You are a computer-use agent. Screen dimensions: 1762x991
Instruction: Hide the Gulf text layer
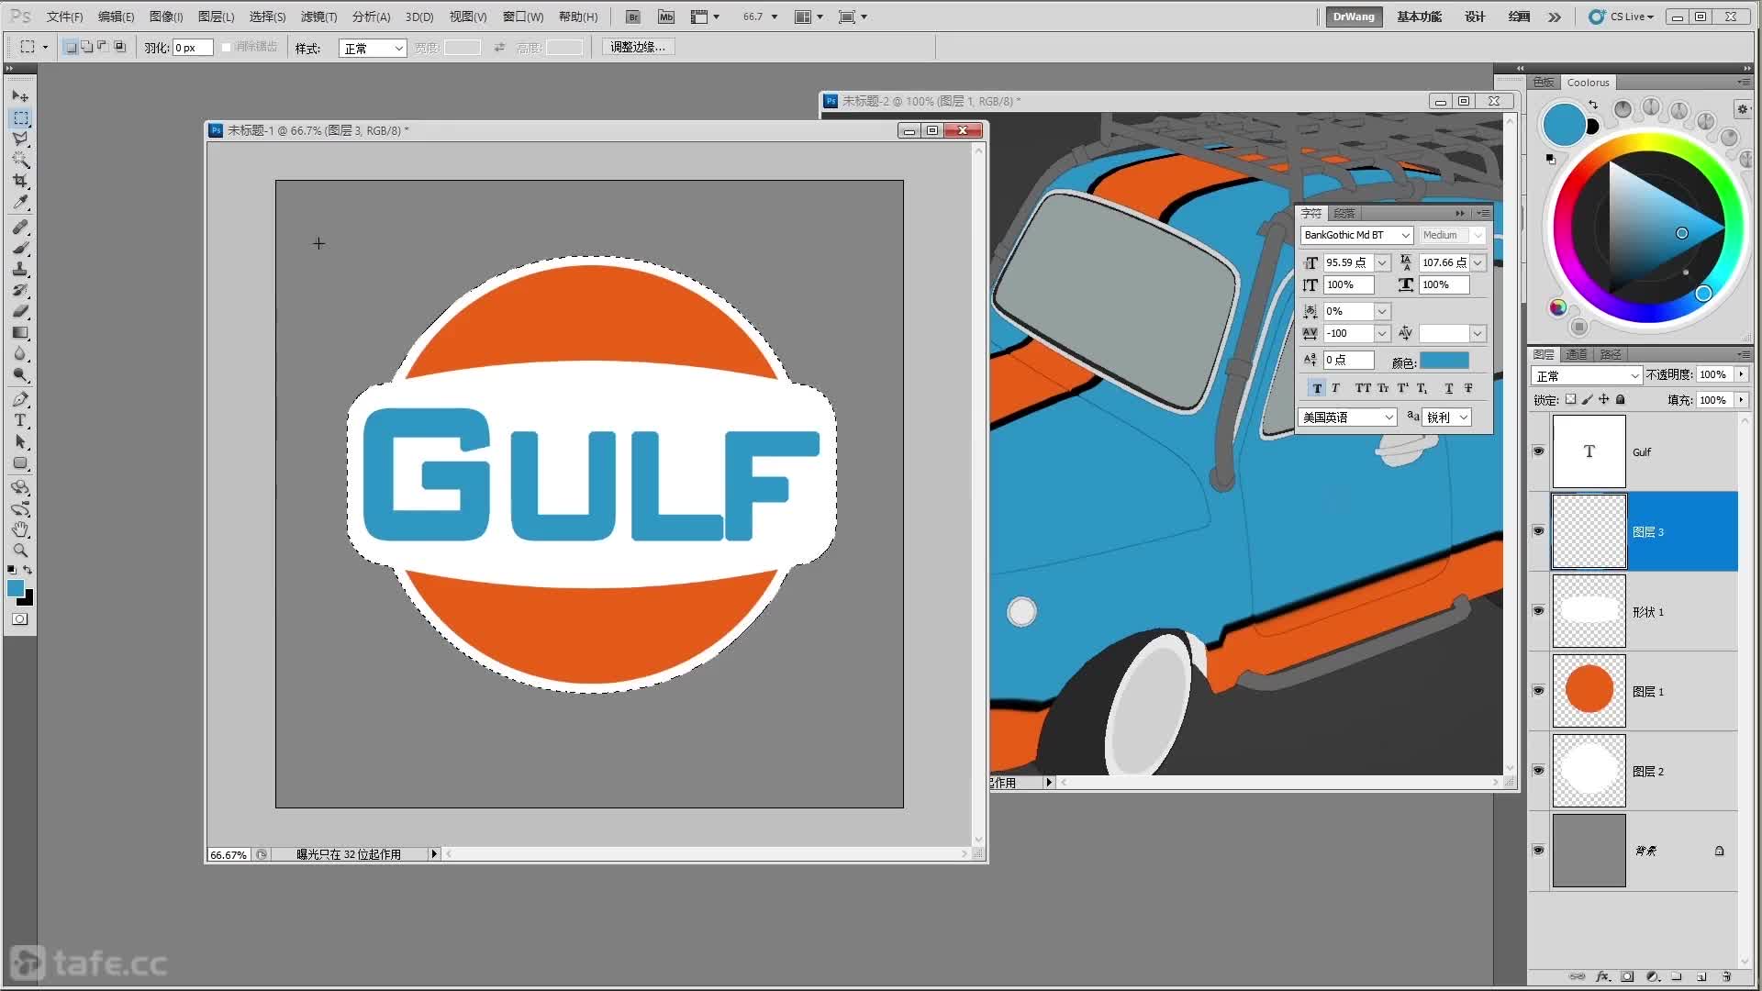click(1539, 451)
